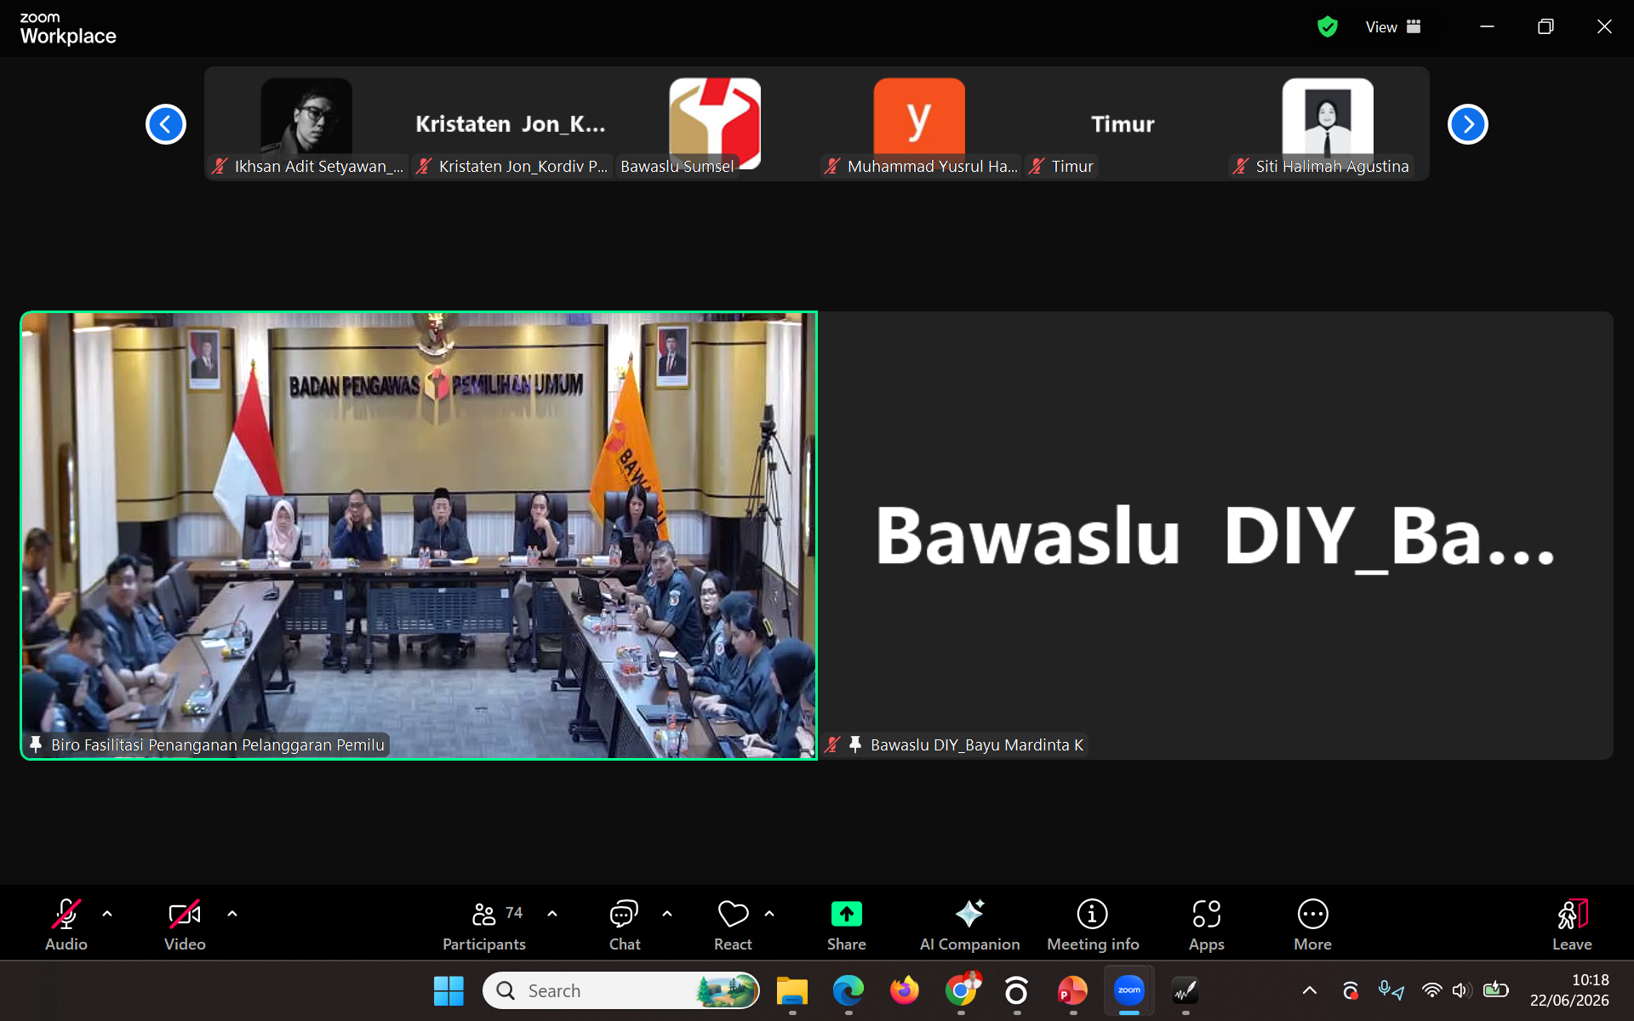
Task: Expand video options chevron
Action: click(x=232, y=914)
